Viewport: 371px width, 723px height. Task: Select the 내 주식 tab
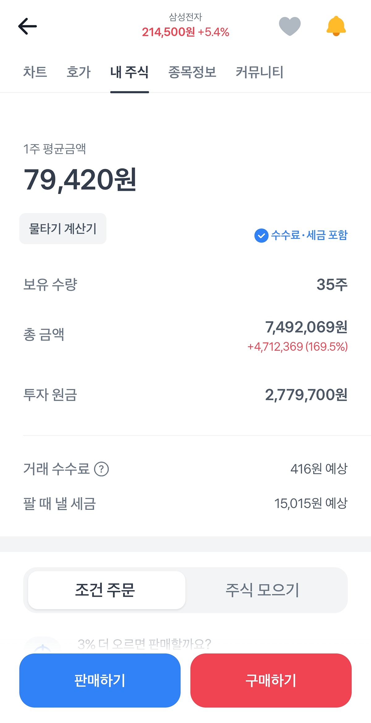[130, 72]
